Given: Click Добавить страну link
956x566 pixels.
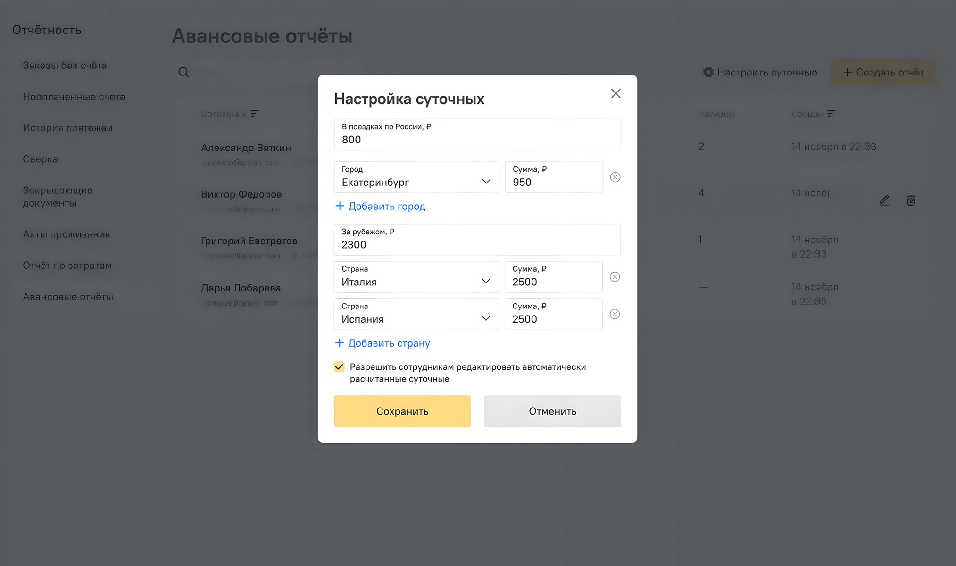Looking at the screenshot, I should pyautogui.click(x=382, y=343).
